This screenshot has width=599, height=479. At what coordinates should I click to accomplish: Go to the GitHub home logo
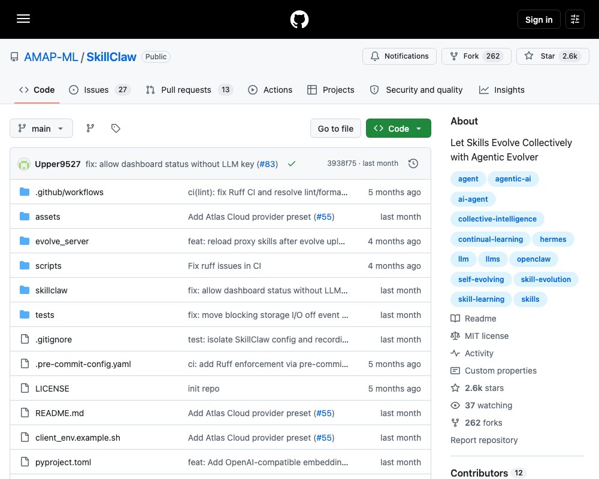tap(299, 19)
